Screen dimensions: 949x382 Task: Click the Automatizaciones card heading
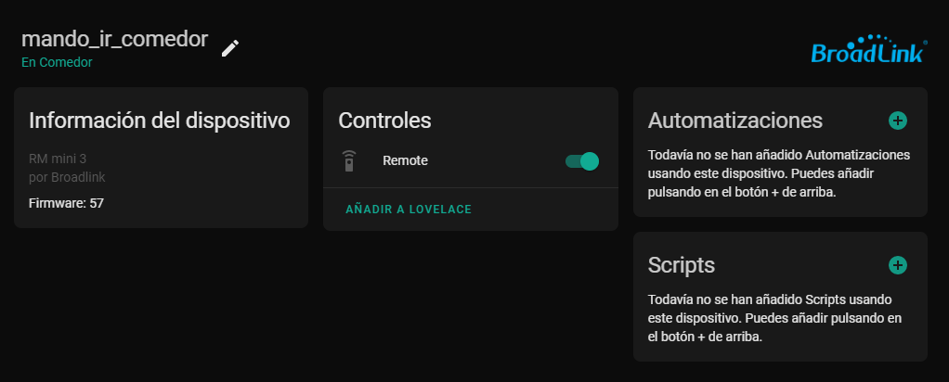pyautogui.click(x=734, y=121)
